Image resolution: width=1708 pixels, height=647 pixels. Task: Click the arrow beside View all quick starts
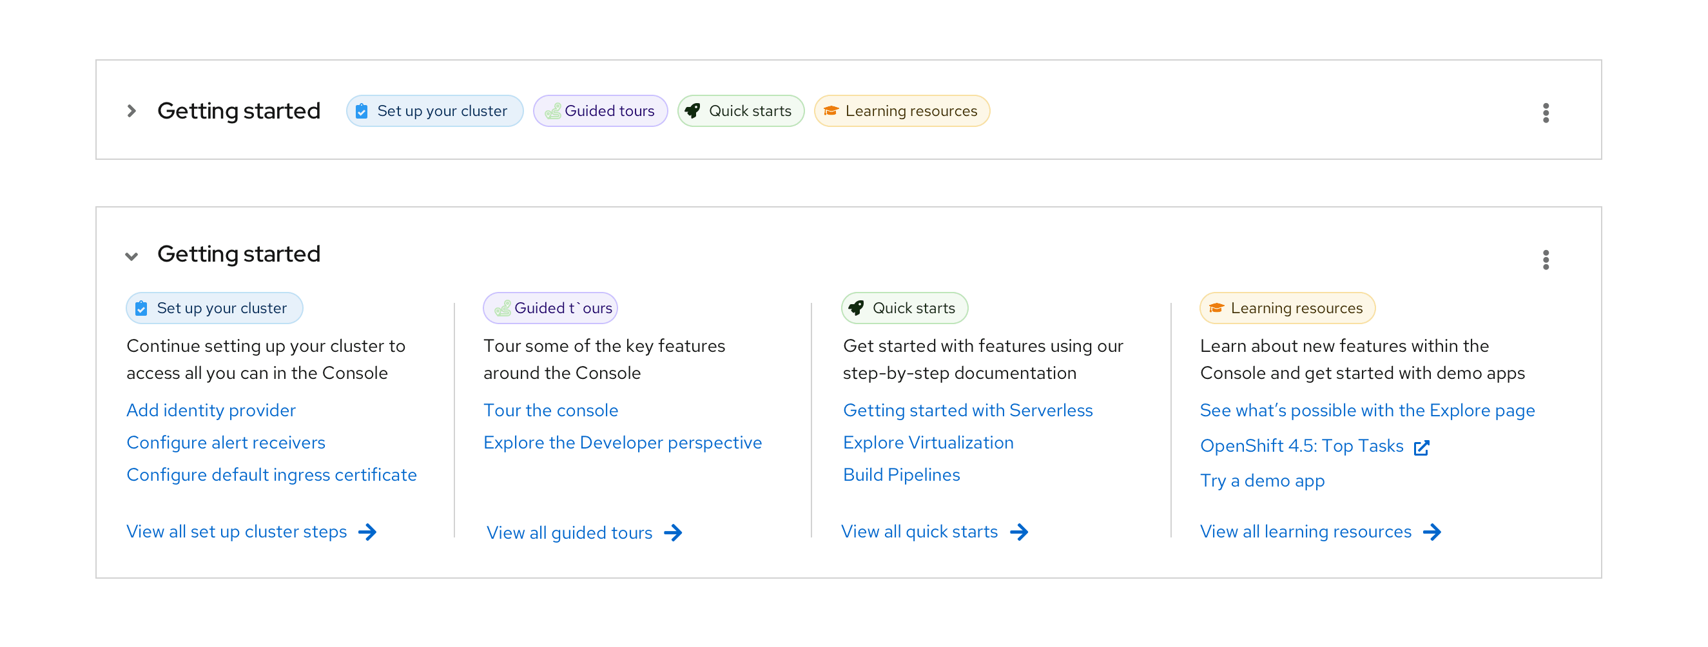pyautogui.click(x=1019, y=532)
